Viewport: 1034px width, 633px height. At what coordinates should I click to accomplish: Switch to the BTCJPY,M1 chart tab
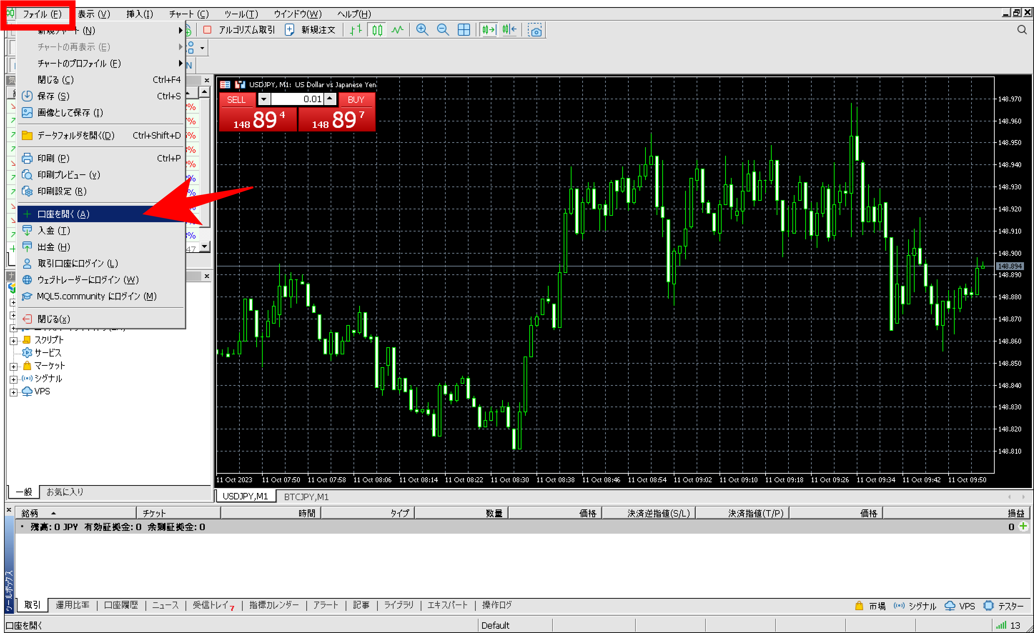(306, 497)
